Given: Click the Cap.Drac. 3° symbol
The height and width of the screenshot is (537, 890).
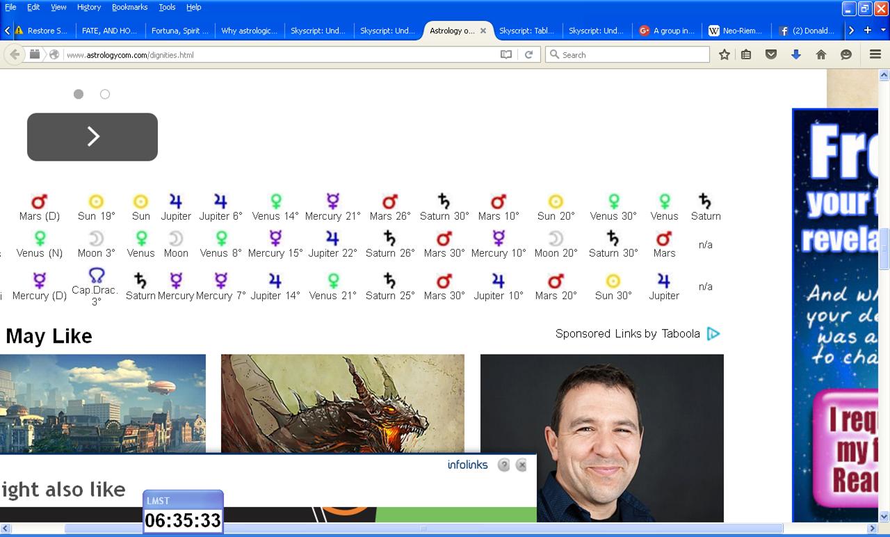Looking at the screenshot, I should tap(96, 274).
